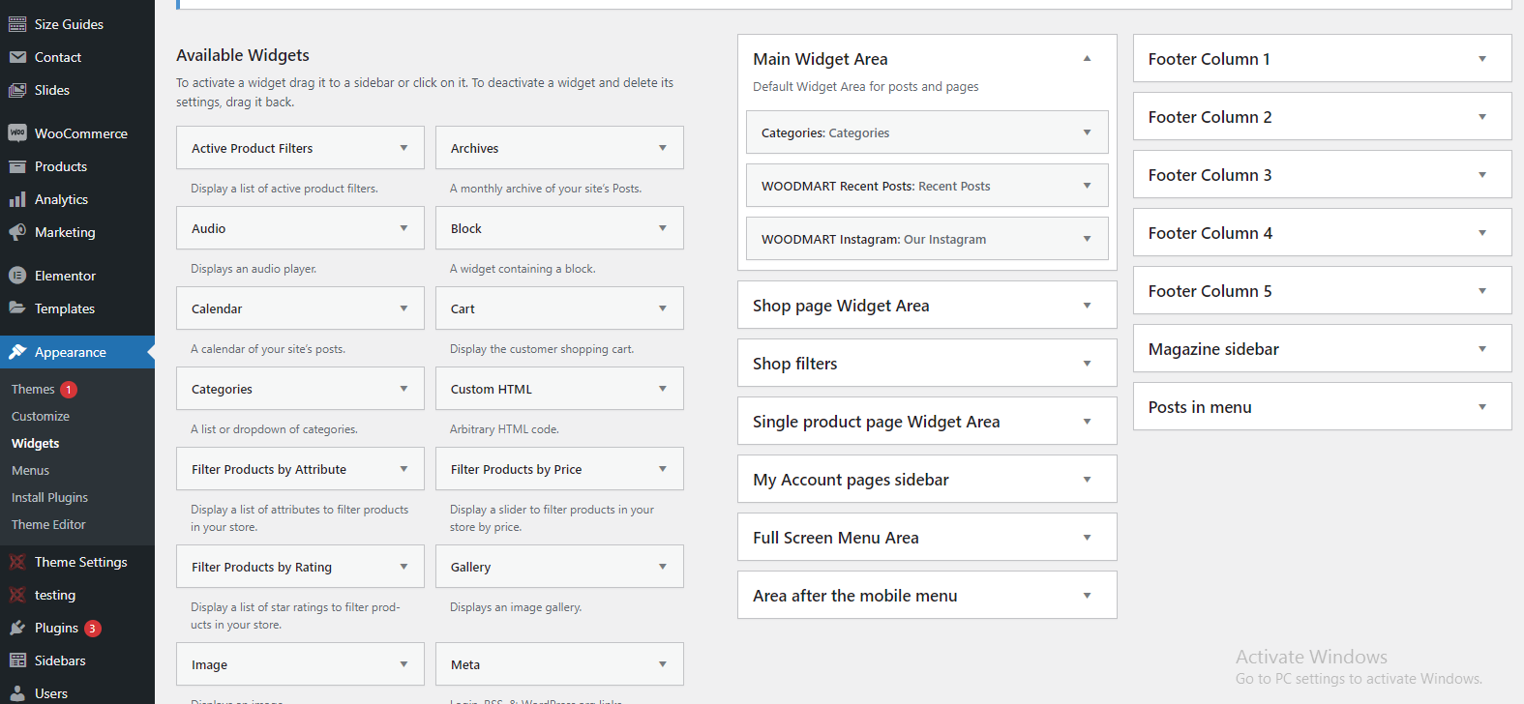
Task: Click the Elementor icon in sidebar
Action: (x=17, y=276)
